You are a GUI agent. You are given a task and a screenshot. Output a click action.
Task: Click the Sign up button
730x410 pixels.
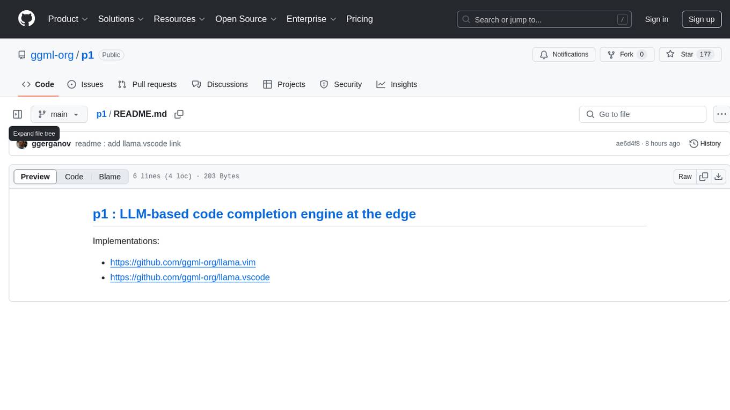[702, 19]
